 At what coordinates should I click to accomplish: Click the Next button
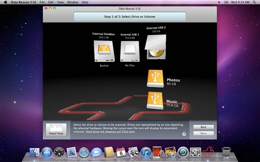point(203,133)
